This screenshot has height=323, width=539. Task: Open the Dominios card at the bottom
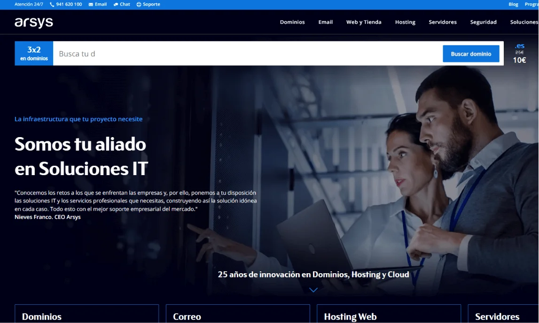point(86,314)
